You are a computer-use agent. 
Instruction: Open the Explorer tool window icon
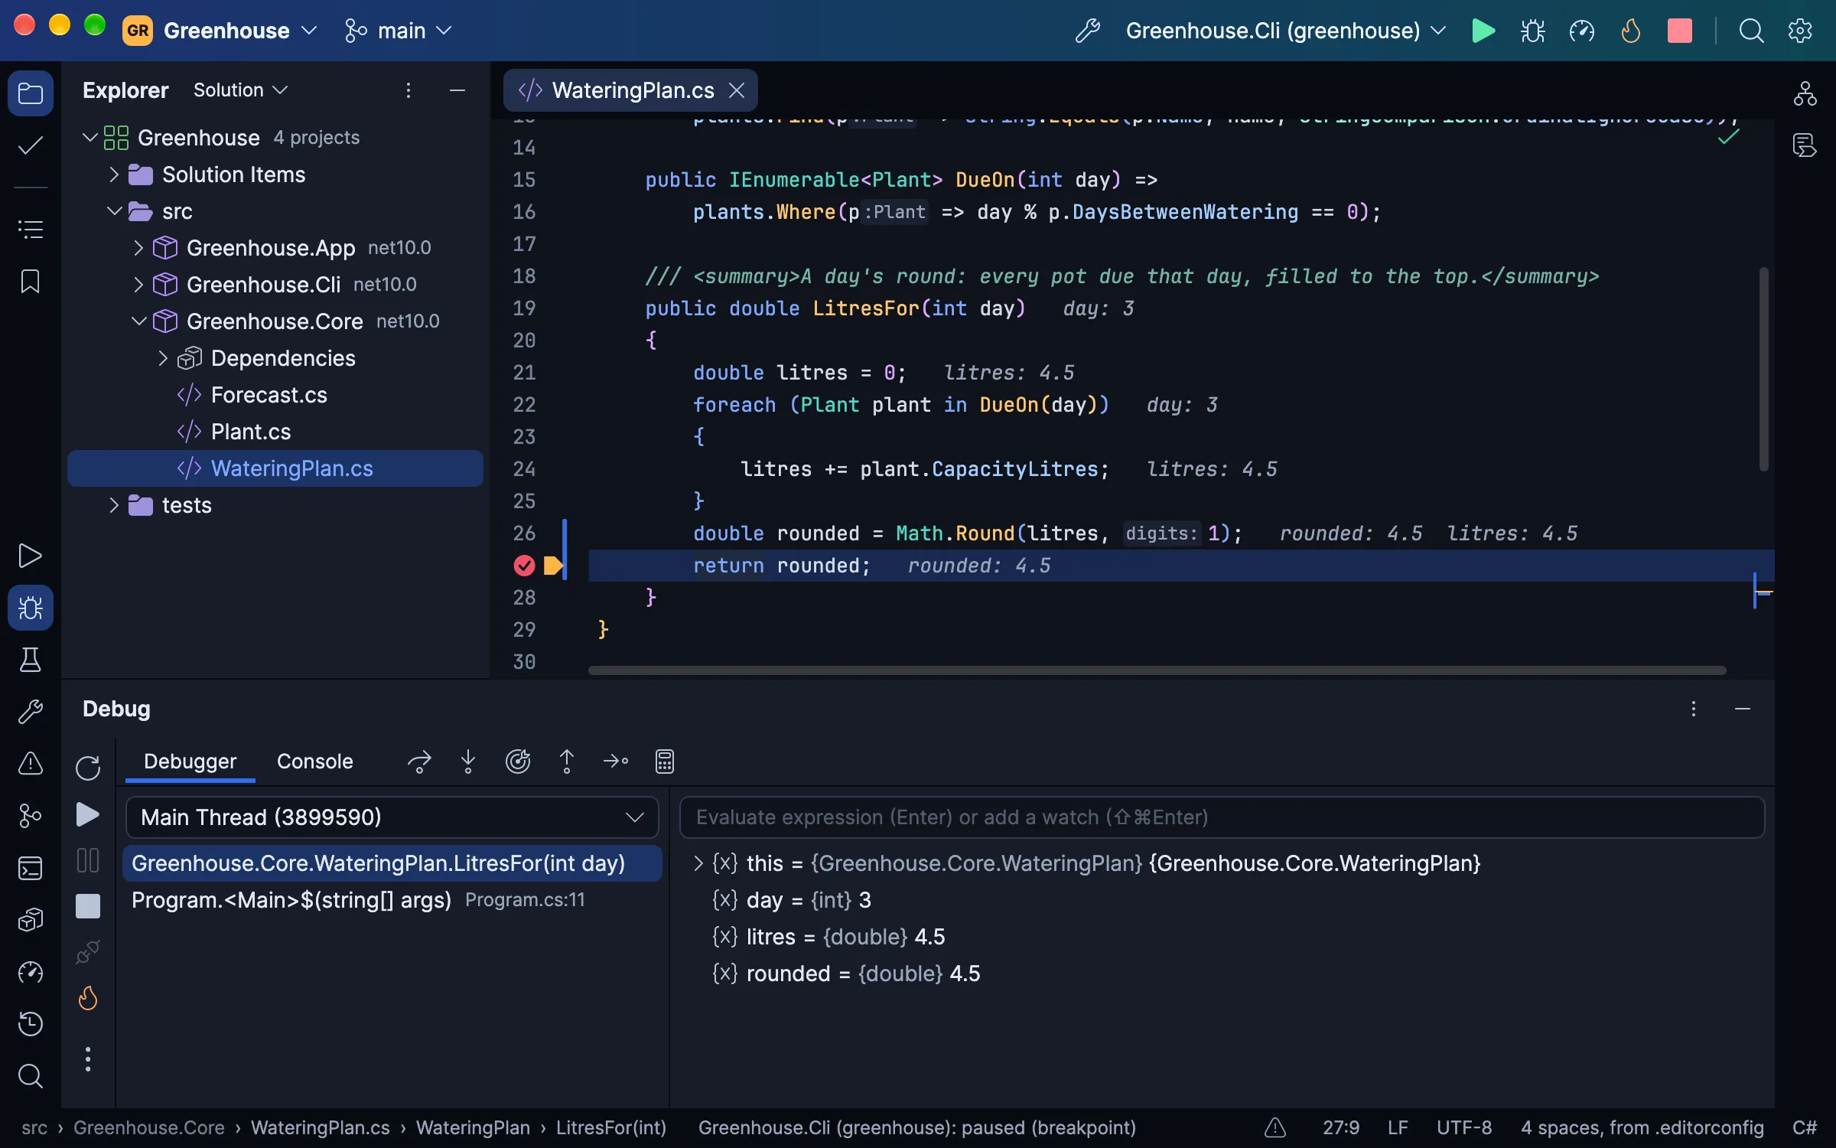pos(31,93)
